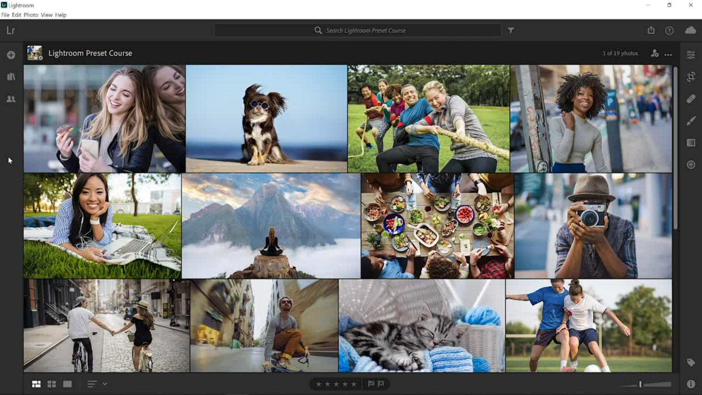Viewport: 702px width, 395px height.
Task: Select the Crop and Rotate tool
Action: (x=691, y=77)
